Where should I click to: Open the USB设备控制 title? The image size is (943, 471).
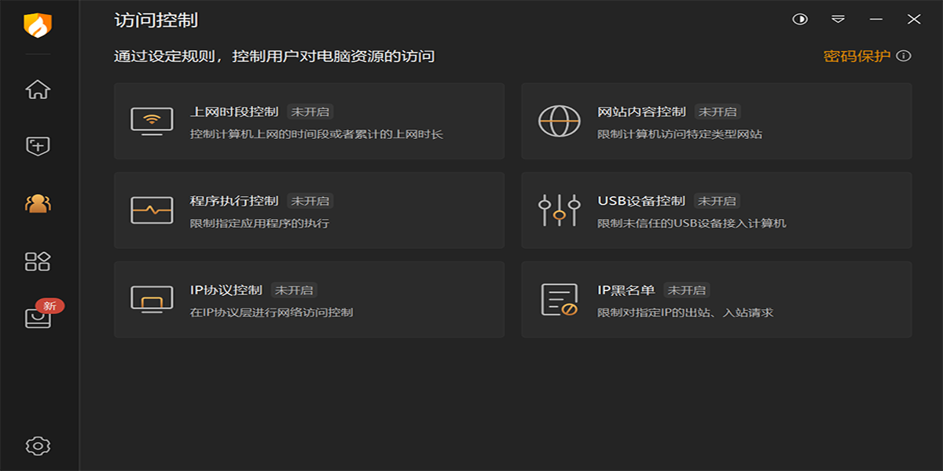point(641,200)
